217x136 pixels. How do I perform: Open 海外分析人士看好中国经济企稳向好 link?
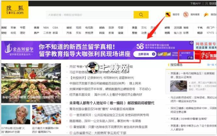click(x=118, y=95)
